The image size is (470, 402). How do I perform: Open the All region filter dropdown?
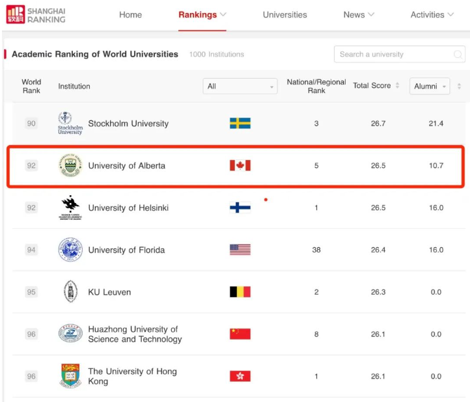coord(240,87)
